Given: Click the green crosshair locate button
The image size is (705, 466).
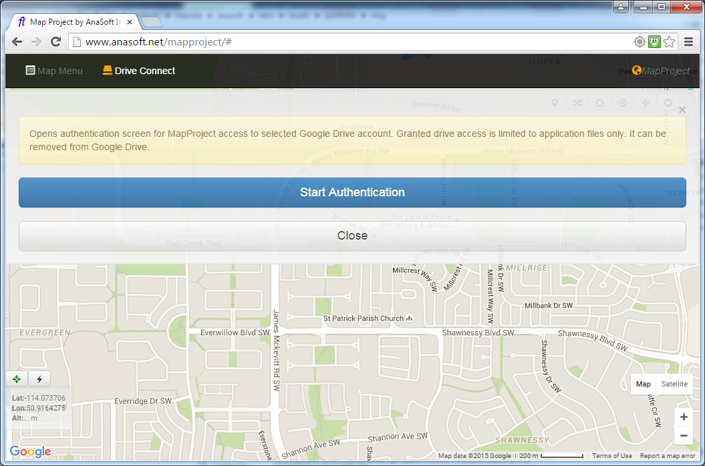Looking at the screenshot, I should pos(17,379).
